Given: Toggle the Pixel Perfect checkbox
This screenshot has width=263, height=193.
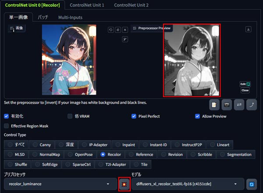Looking at the screenshot, I should [134, 116].
